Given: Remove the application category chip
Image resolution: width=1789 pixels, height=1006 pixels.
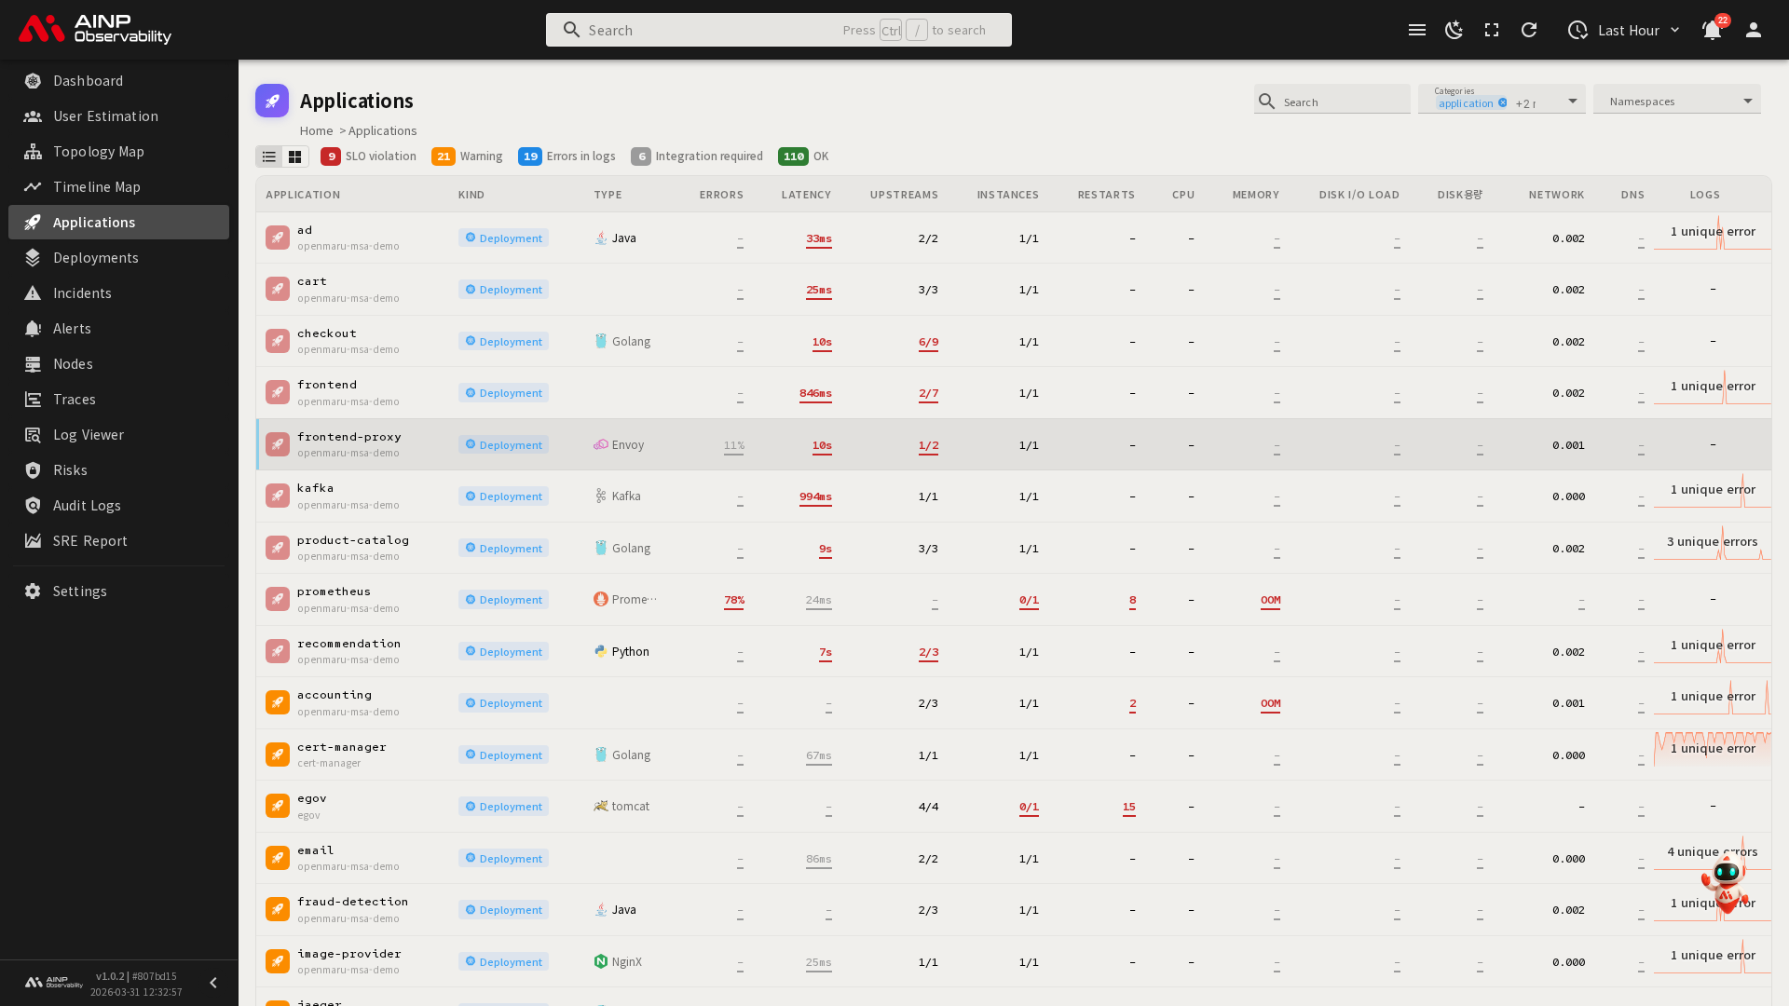Looking at the screenshot, I should 1503,103.
